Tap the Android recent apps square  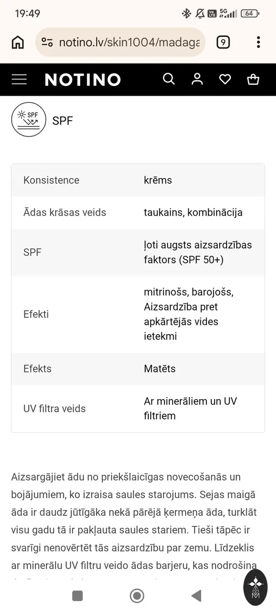point(78,596)
